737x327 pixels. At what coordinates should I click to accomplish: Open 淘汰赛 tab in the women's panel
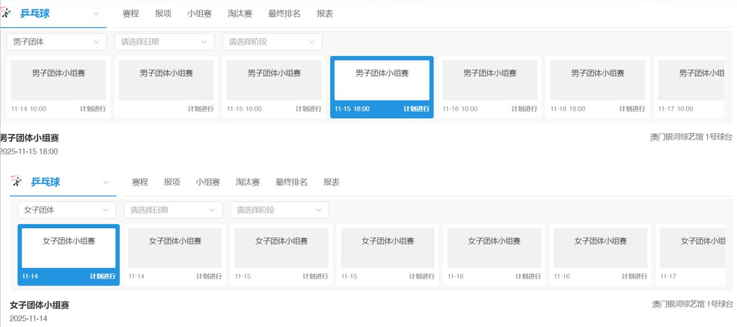[x=247, y=182]
